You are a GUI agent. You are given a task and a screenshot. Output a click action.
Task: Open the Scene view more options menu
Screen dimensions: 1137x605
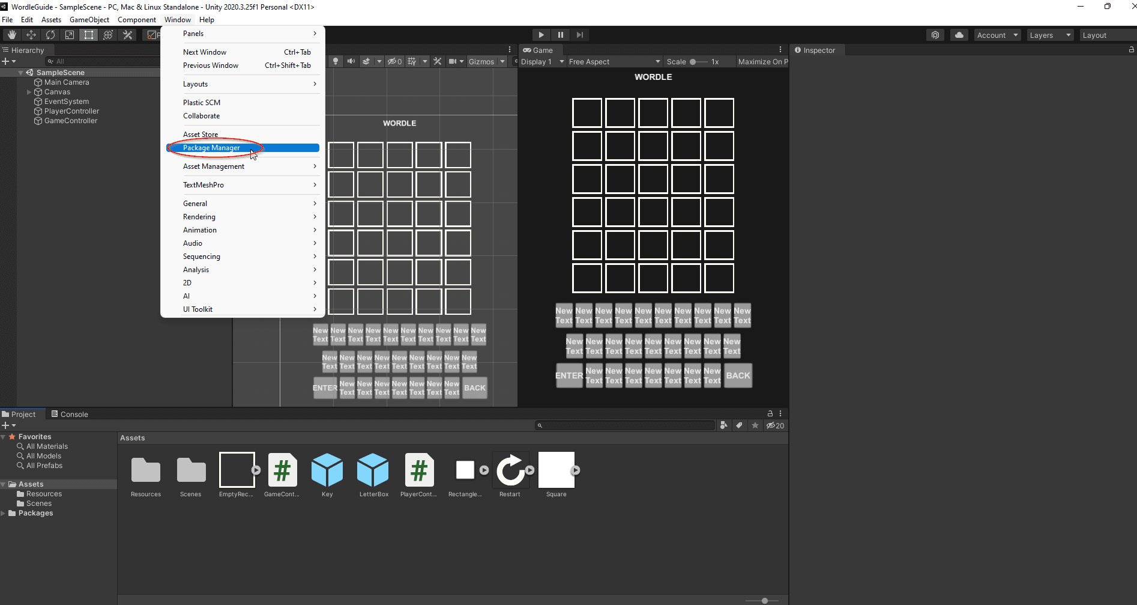pyautogui.click(x=510, y=50)
